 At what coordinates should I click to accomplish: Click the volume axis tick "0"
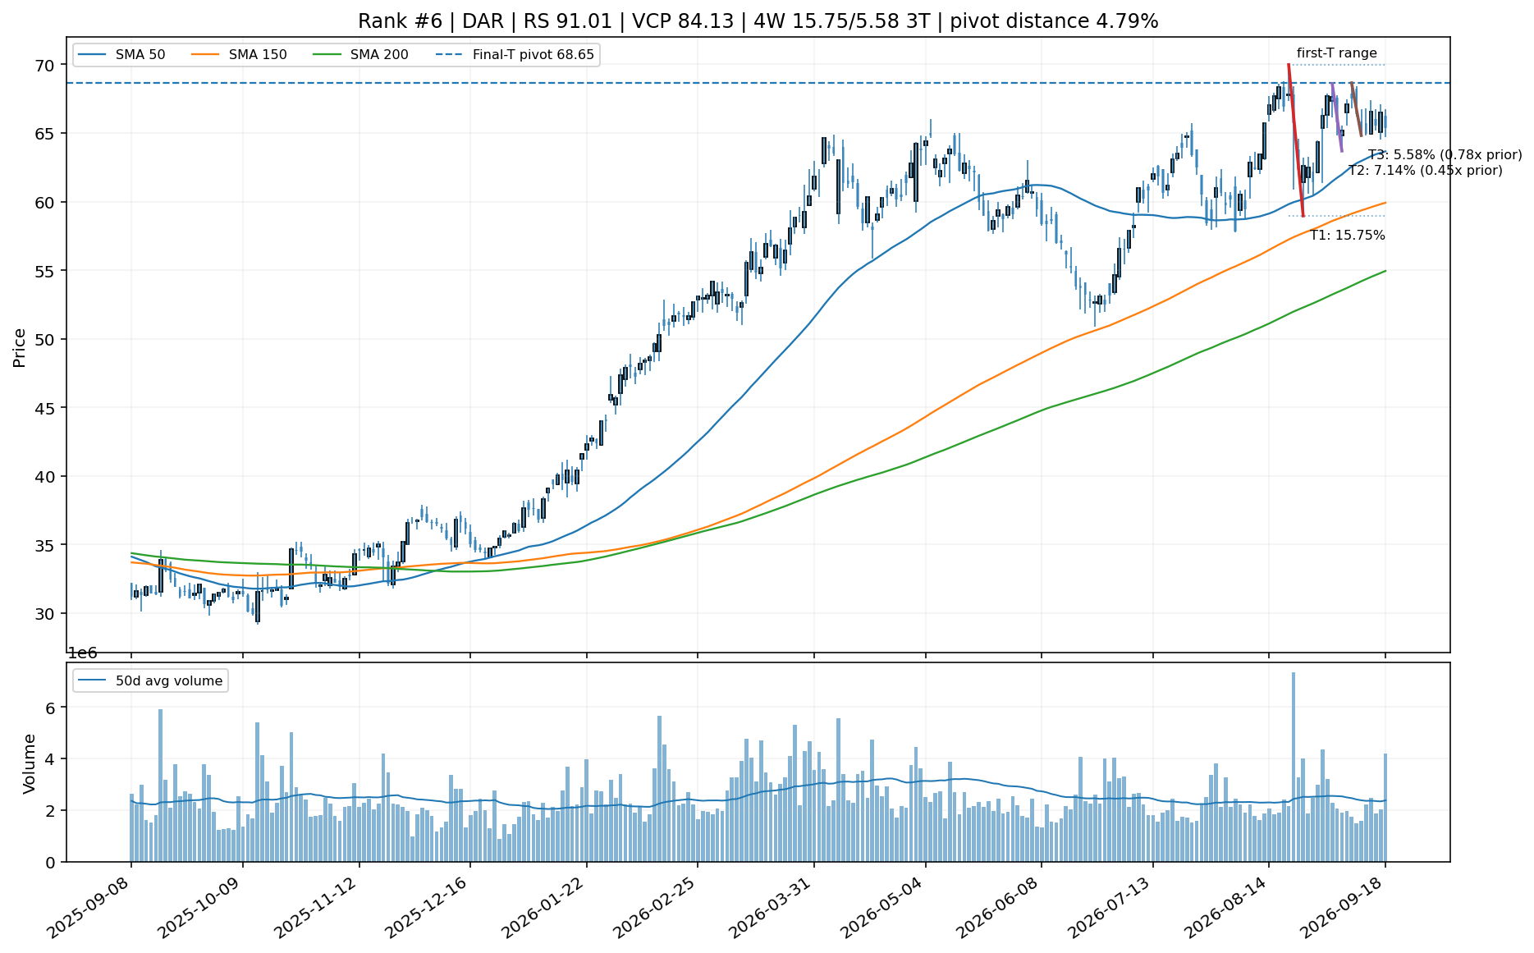(x=52, y=863)
